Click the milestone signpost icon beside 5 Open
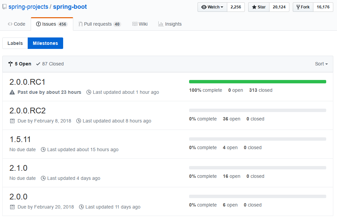 (10, 64)
